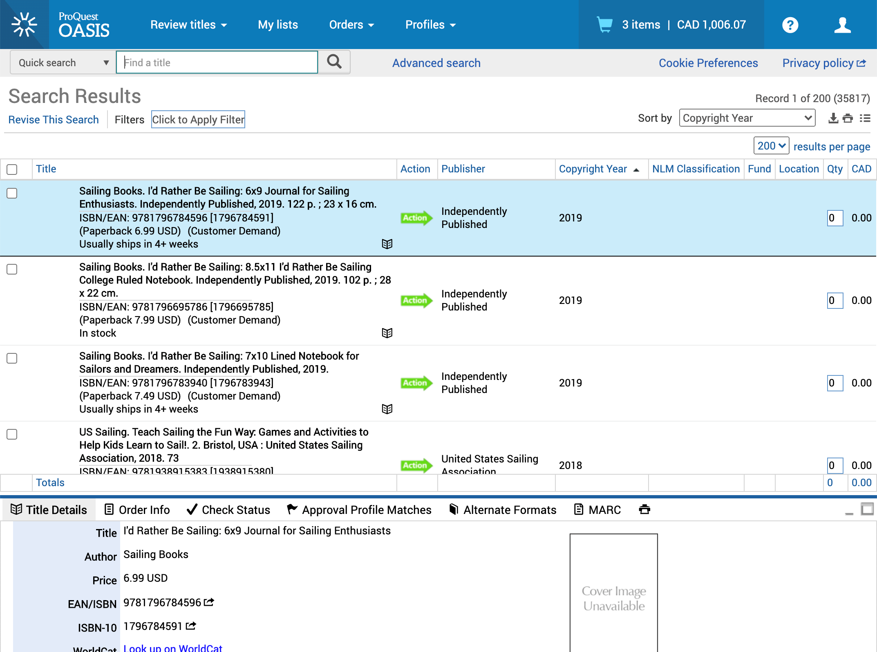877x652 pixels.
Task: Check the Teach Sailing the Fun Way row
Action: [x=12, y=434]
